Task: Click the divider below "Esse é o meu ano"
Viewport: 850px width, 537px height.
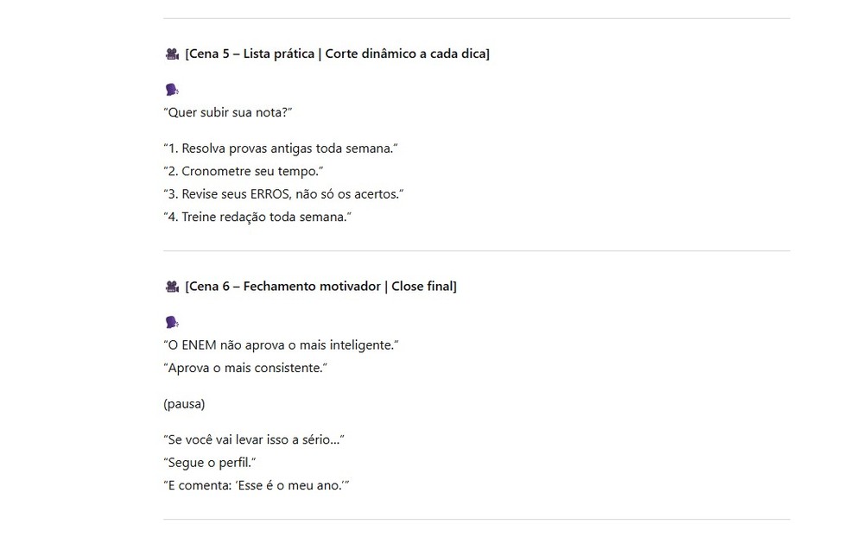Action: [476, 520]
